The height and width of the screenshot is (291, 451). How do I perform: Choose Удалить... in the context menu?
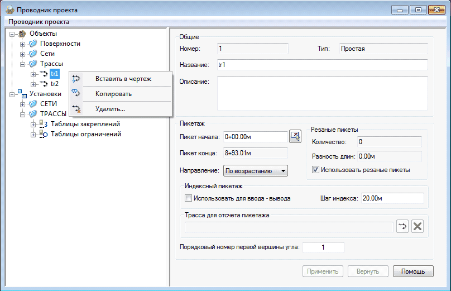click(x=110, y=109)
